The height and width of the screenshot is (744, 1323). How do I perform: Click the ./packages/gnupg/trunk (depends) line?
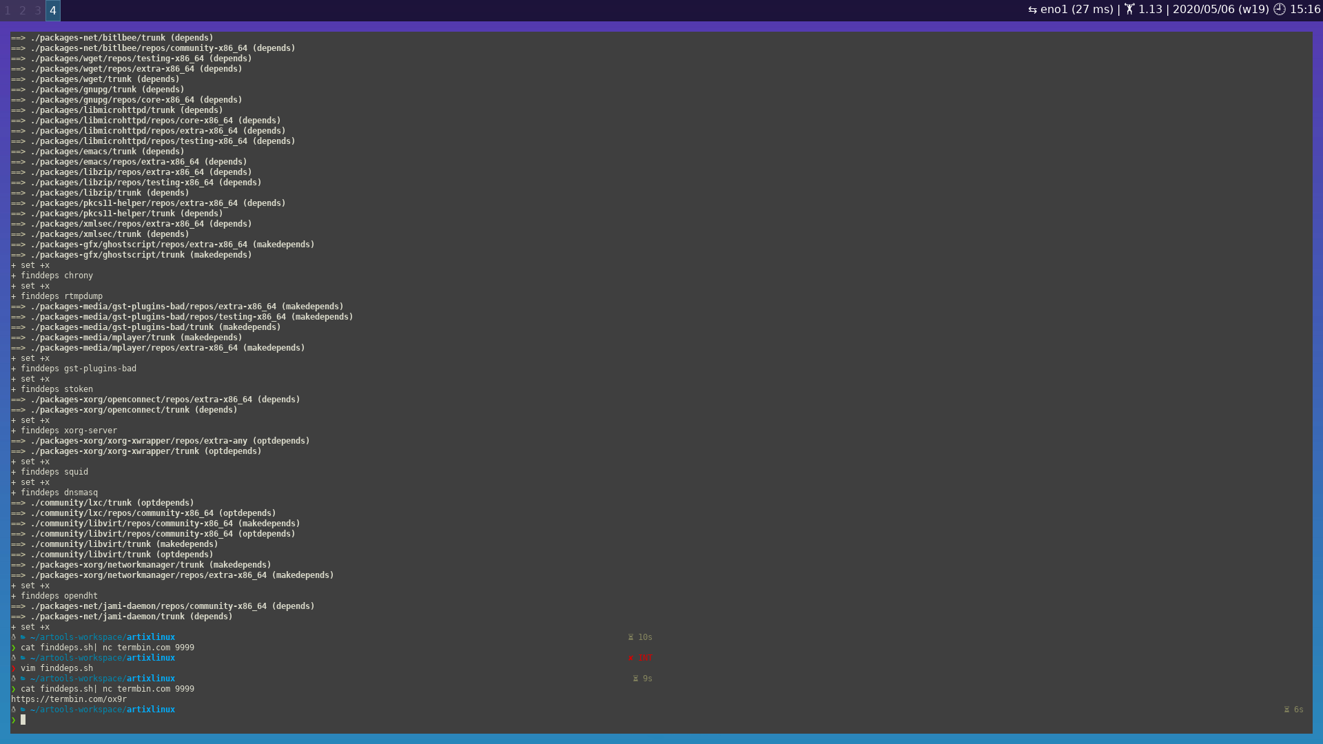[x=98, y=90]
